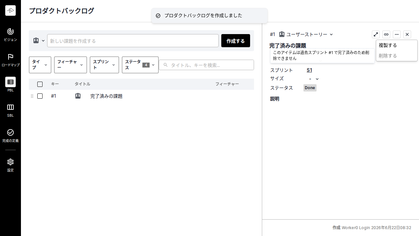This screenshot has width=419, height=236.
Task: Click the status filter count badge 4
Action: [146, 65]
